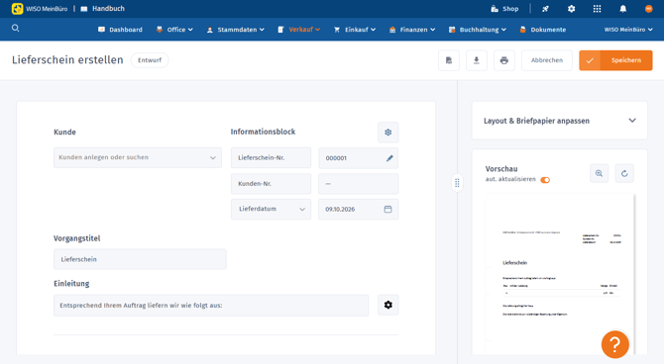
Task: Open the Stammdaten menu
Action: [236, 30]
